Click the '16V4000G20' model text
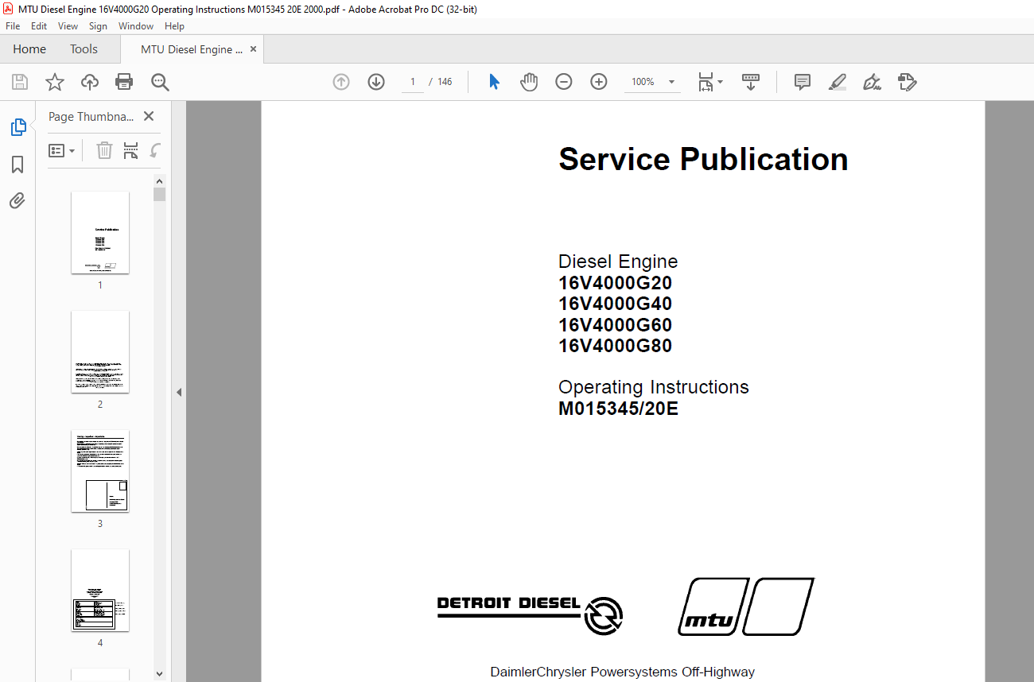Image resolution: width=1034 pixels, height=682 pixels. pos(615,283)
